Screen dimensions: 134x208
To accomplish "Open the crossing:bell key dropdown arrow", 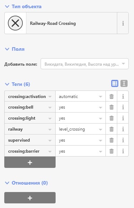I will click(50, 108).
